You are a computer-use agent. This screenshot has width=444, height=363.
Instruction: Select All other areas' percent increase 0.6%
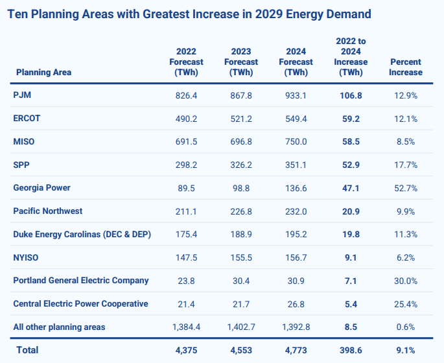click(x=406, y=327)
